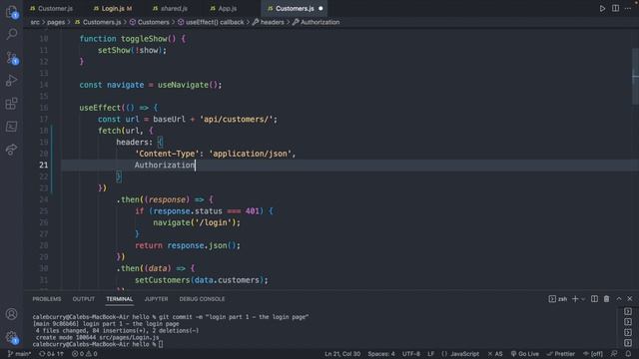Open the Run and Debug view
Screen dimensions: 639x359
tap(11, 80)
